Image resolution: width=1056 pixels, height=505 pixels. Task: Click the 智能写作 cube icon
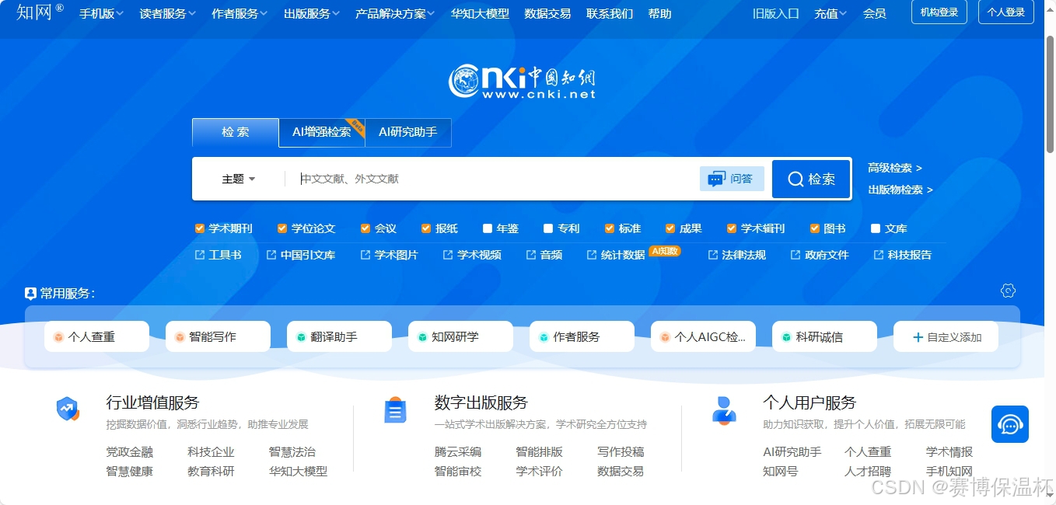[x=180, y=337]
